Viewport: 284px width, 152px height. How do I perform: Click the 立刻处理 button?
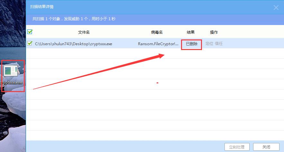pyautogui.click(x=237, y=147)
